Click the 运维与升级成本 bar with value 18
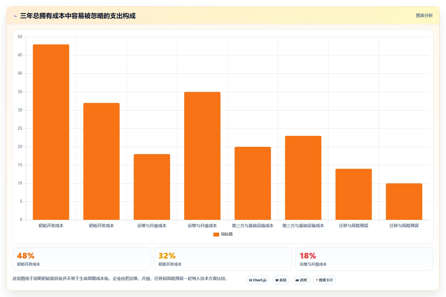The width and height of the screenshot is (446, 297). click(x=152, y=187)
